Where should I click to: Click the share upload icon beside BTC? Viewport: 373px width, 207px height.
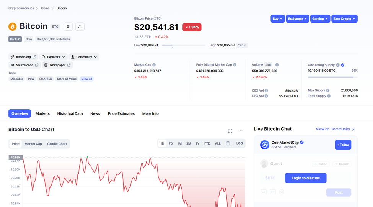click(x=80, y=26)
